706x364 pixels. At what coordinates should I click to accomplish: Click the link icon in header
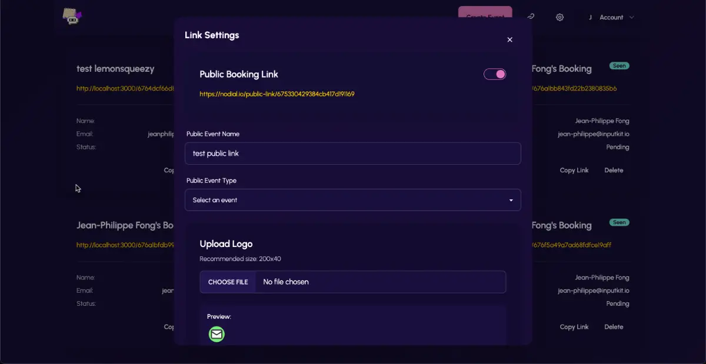point(531,17)
